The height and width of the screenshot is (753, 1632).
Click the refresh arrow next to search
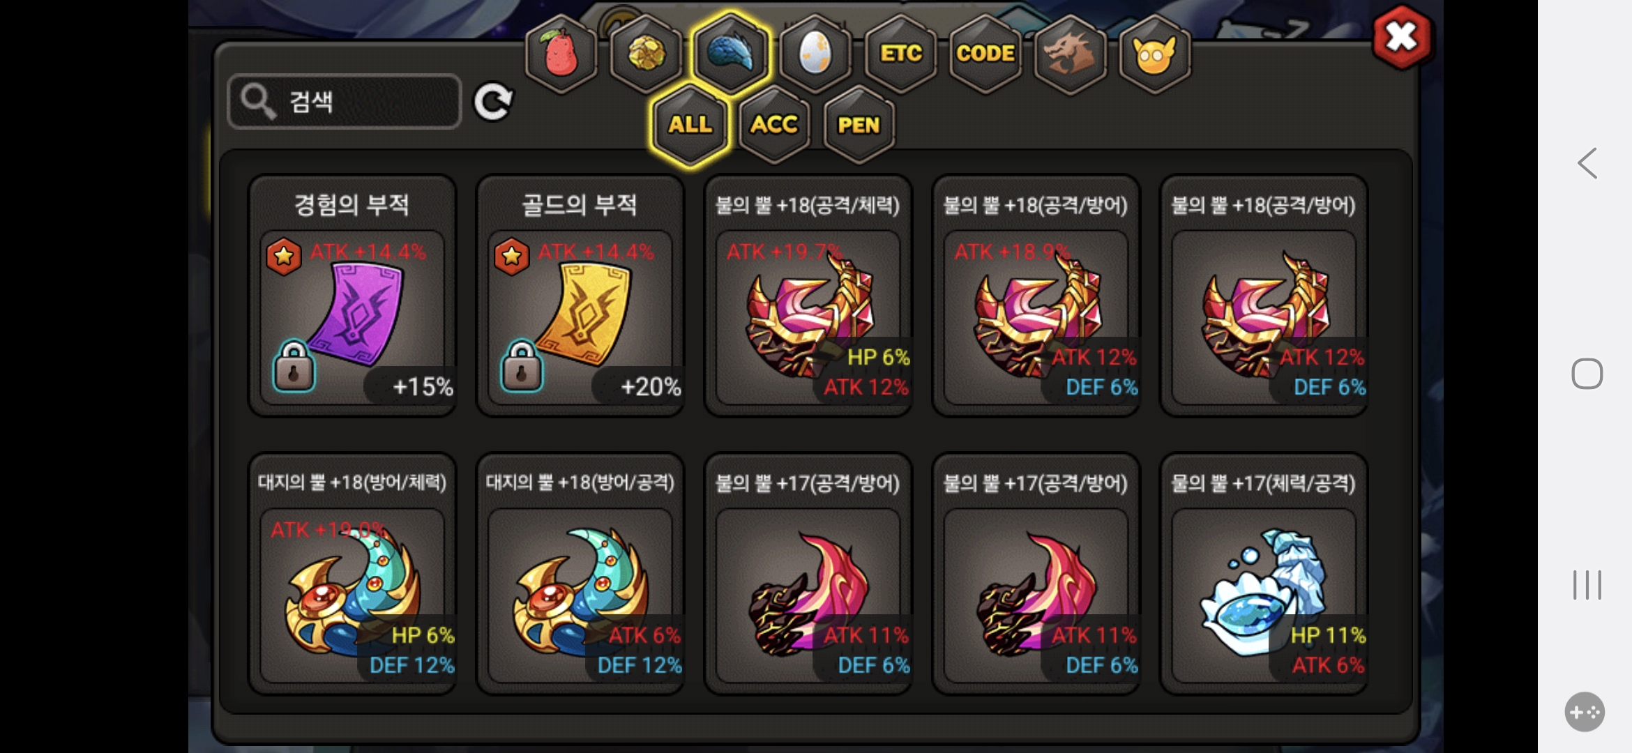tap(493, 102)
